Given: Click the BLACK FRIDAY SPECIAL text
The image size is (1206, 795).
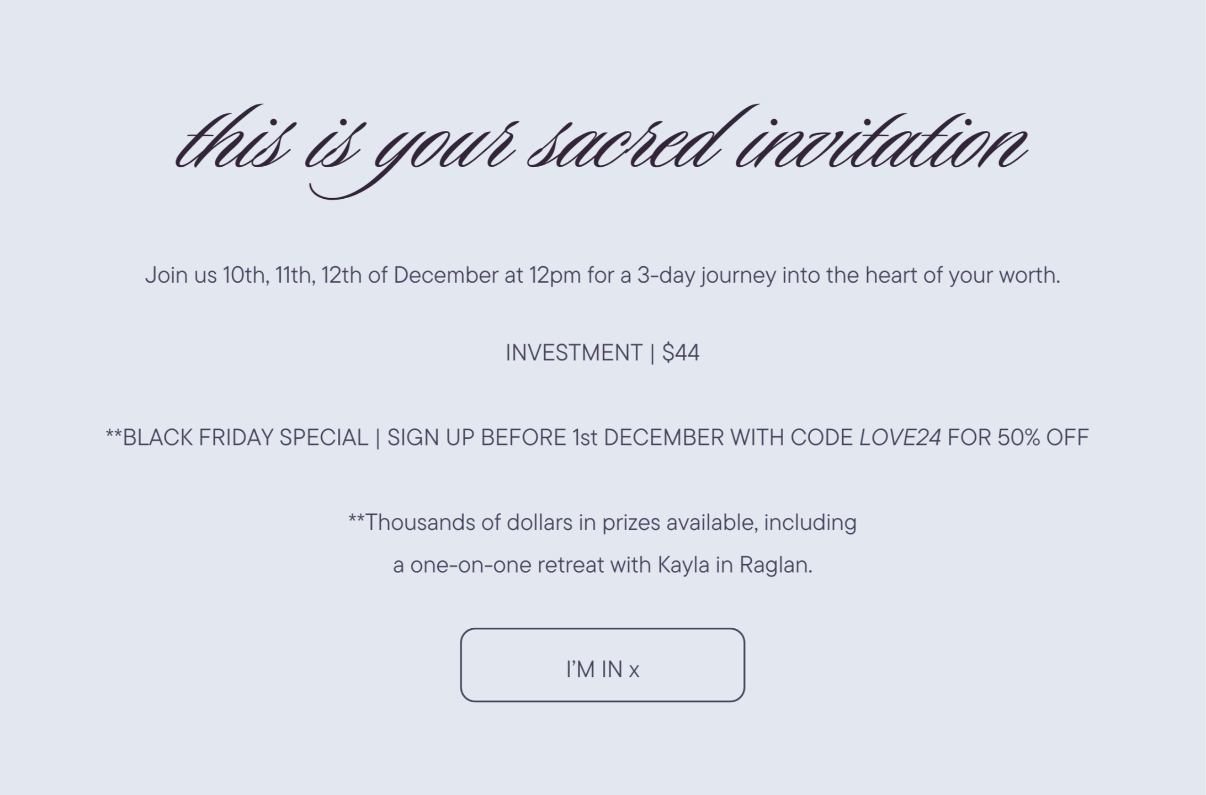Looking at the screenshot, I should (x=245, y=438).
